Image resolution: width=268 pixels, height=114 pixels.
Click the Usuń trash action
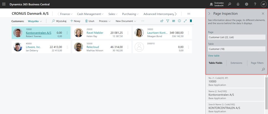[x=90, y=21]
